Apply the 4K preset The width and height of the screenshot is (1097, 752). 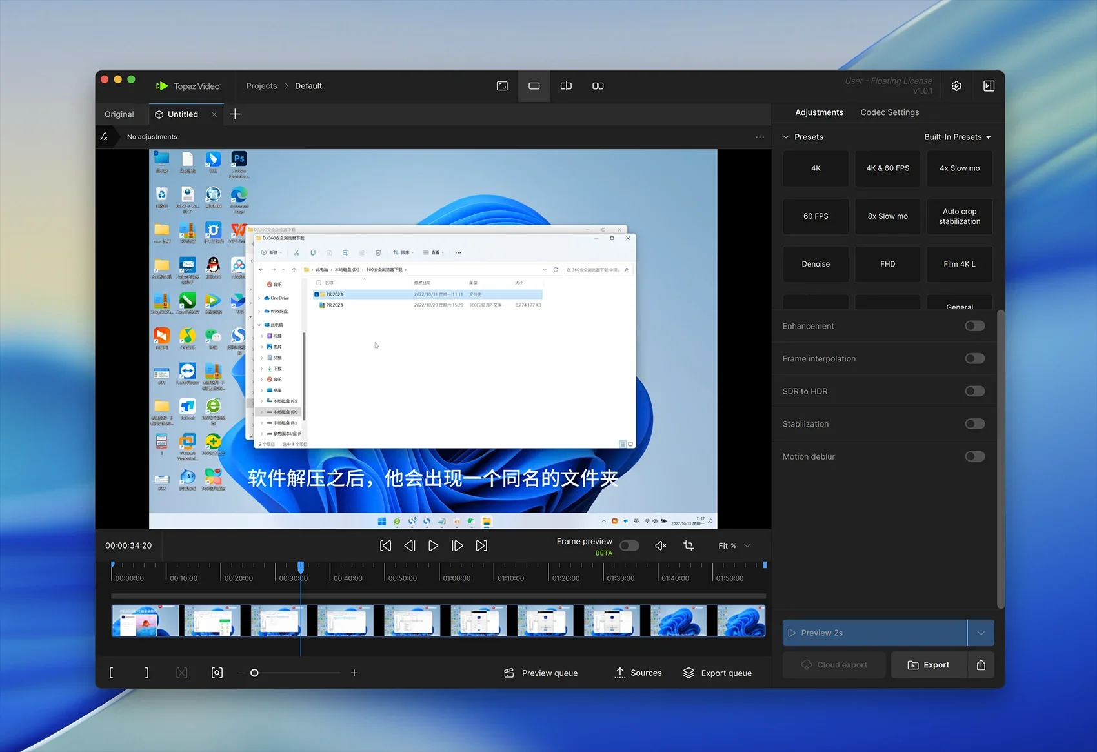point(816,168)
